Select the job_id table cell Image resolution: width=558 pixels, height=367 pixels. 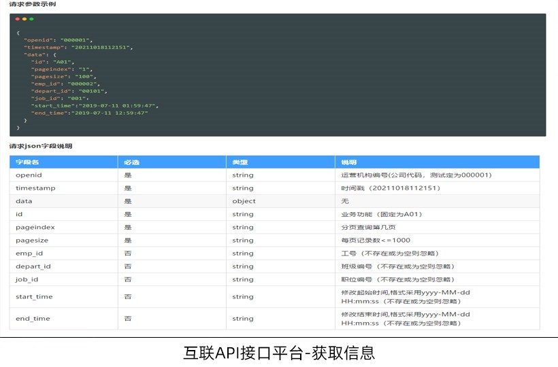[x=27, y=279]
